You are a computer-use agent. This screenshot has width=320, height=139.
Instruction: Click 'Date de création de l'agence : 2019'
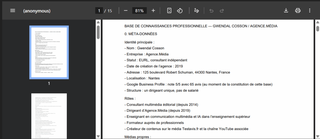point(154,66)
